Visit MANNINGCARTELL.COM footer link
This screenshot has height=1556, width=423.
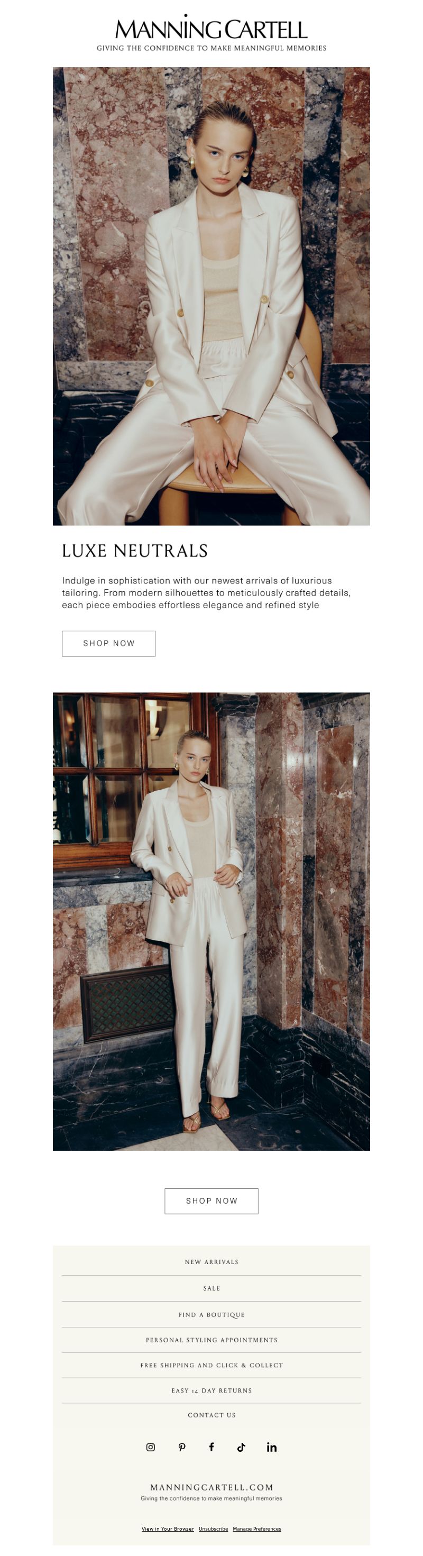pyautogui.click(x=212, y=1487)
